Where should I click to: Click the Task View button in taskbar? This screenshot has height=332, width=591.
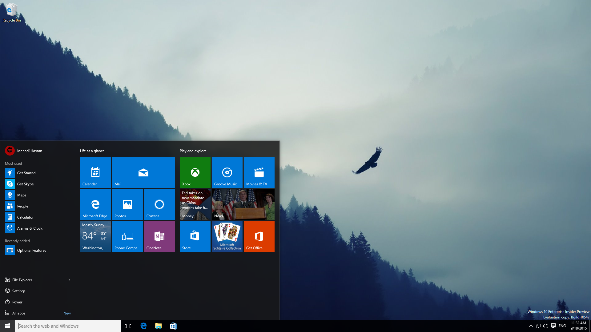(x=128, y=326)
